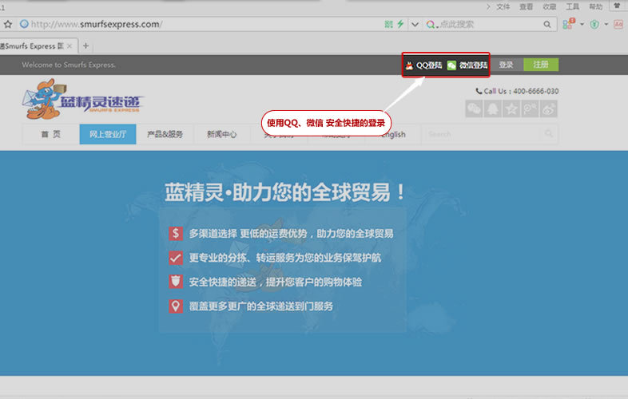Click the Welcome to Smurfs Express text
628x399 pixels.
click(69, 65)
